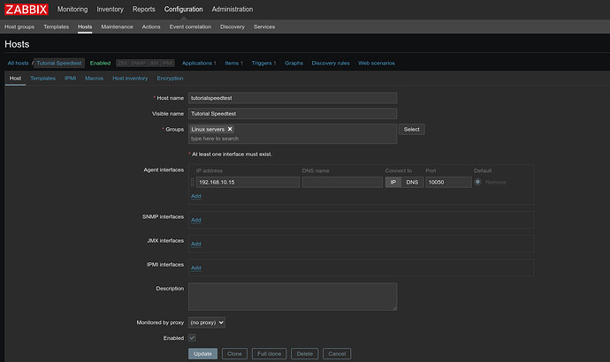The image size is (610, 362).
Task: Click the Visible name field
Action: coord(293,113)
